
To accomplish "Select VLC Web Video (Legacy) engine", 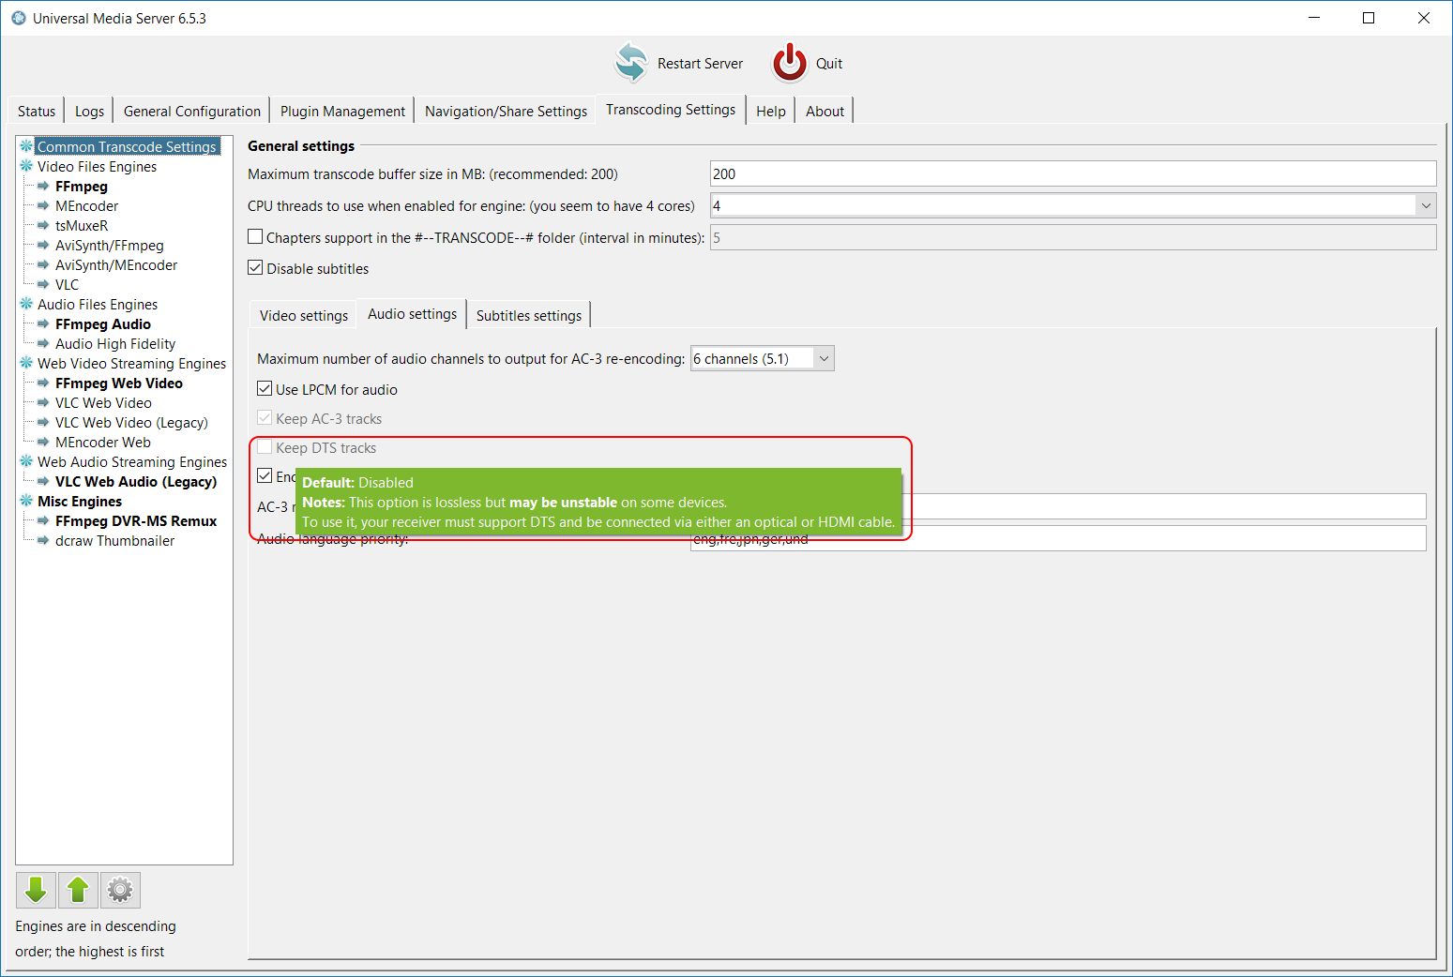I will (x=131, y=422).
